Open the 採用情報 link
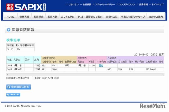Viewport: 169px width, 112px height. click(x=143, y=4)
